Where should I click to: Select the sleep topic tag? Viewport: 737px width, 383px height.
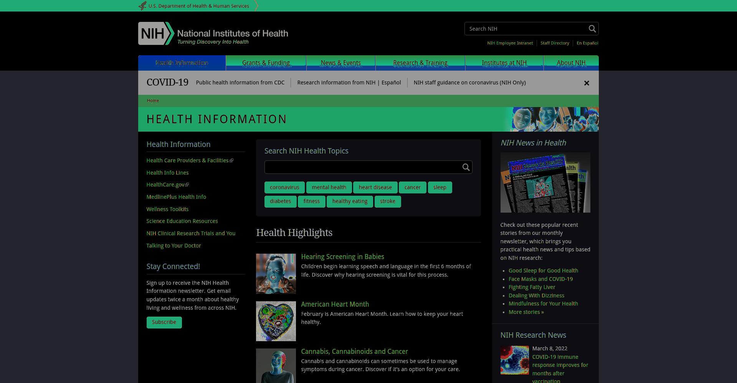pos(440,188)
